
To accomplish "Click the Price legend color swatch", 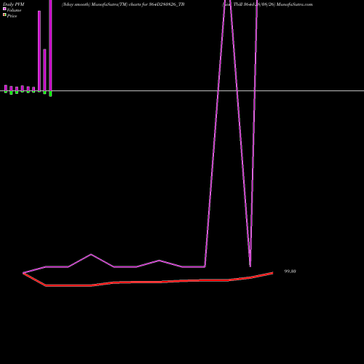I will 4,15.
